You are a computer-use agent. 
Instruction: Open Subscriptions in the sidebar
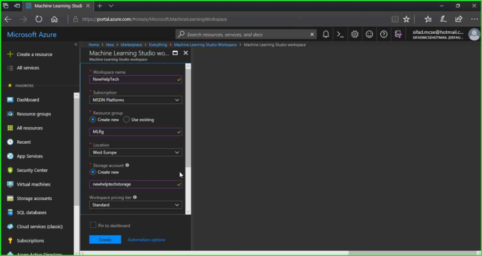click(31, 240)
